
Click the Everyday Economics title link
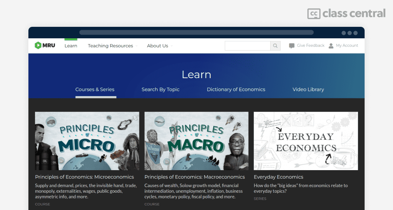click(x=279, y=177)
